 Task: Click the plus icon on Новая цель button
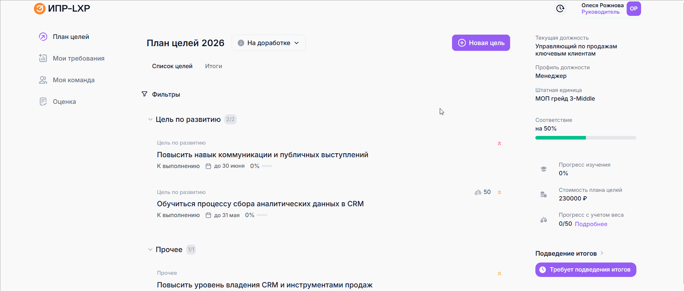click(462, 43)
